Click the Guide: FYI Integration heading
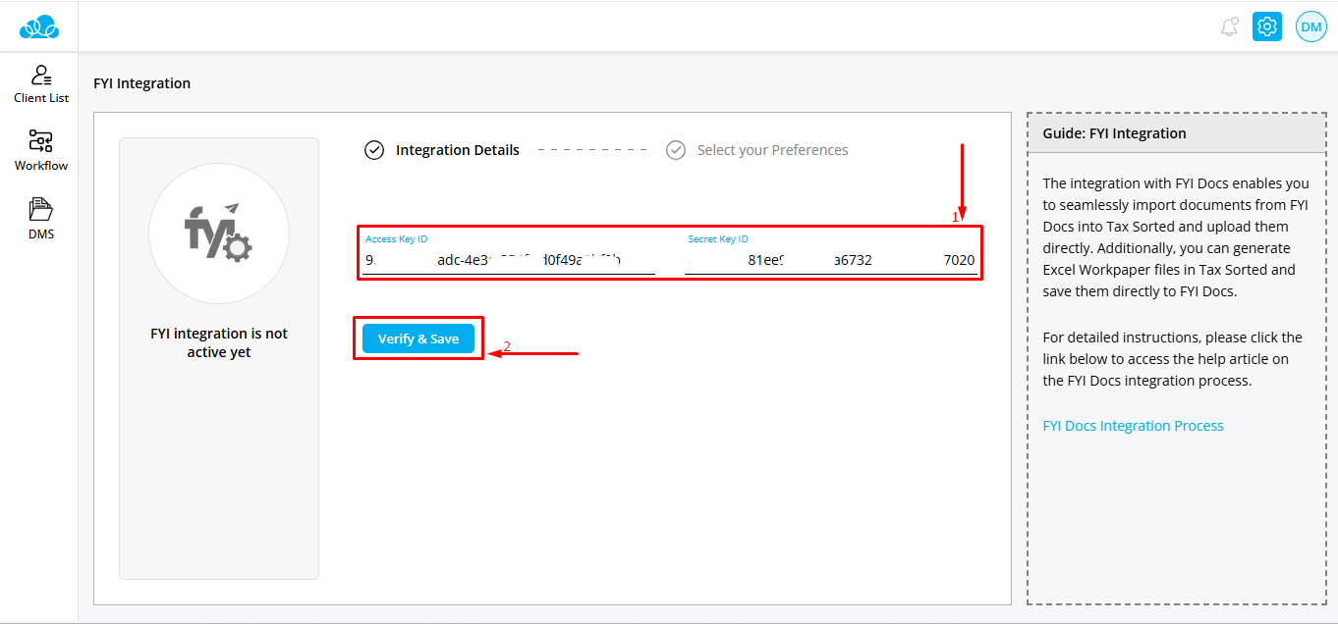1338x624 pixels. 1114,133
